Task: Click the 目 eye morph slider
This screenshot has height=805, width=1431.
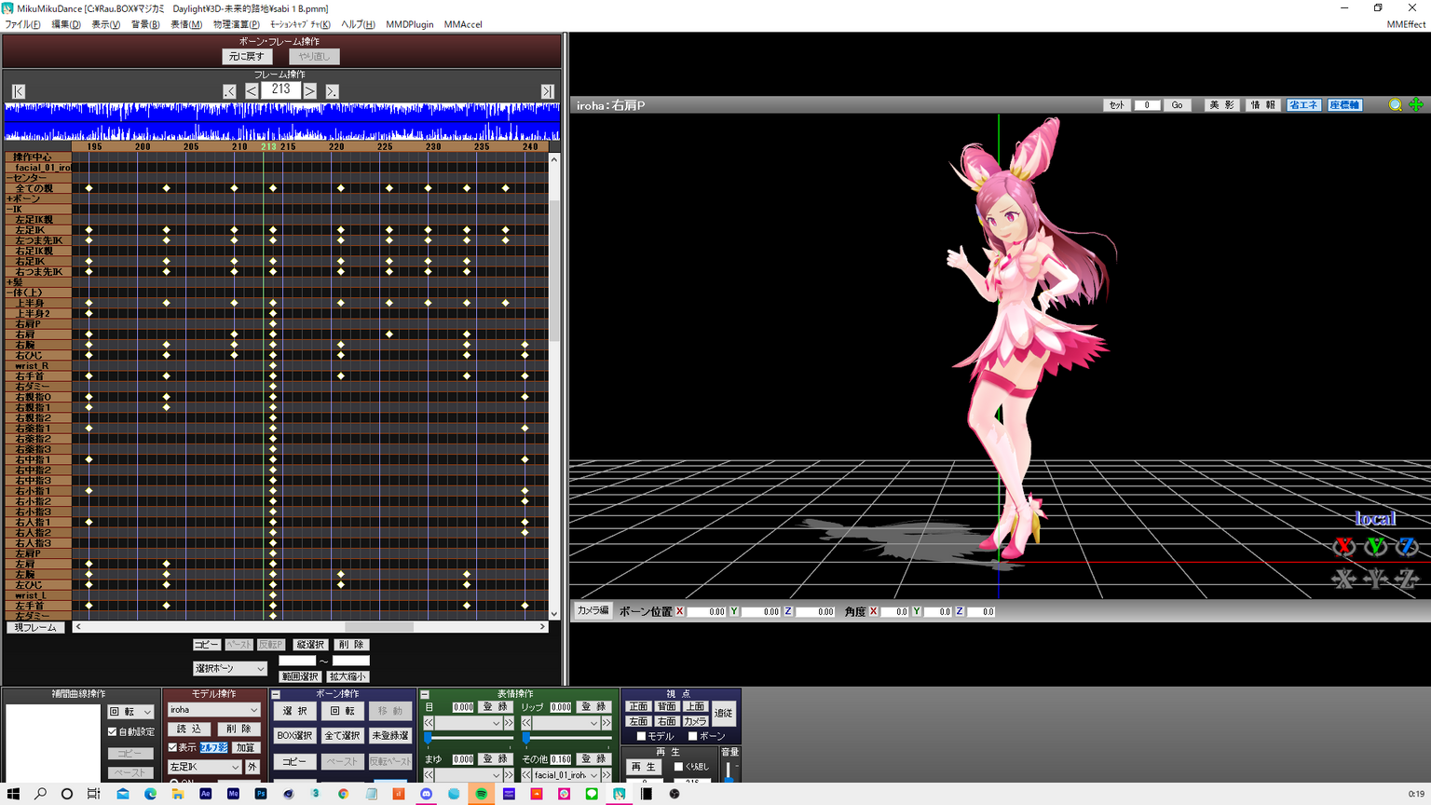Action: click(x=469, y=738)
